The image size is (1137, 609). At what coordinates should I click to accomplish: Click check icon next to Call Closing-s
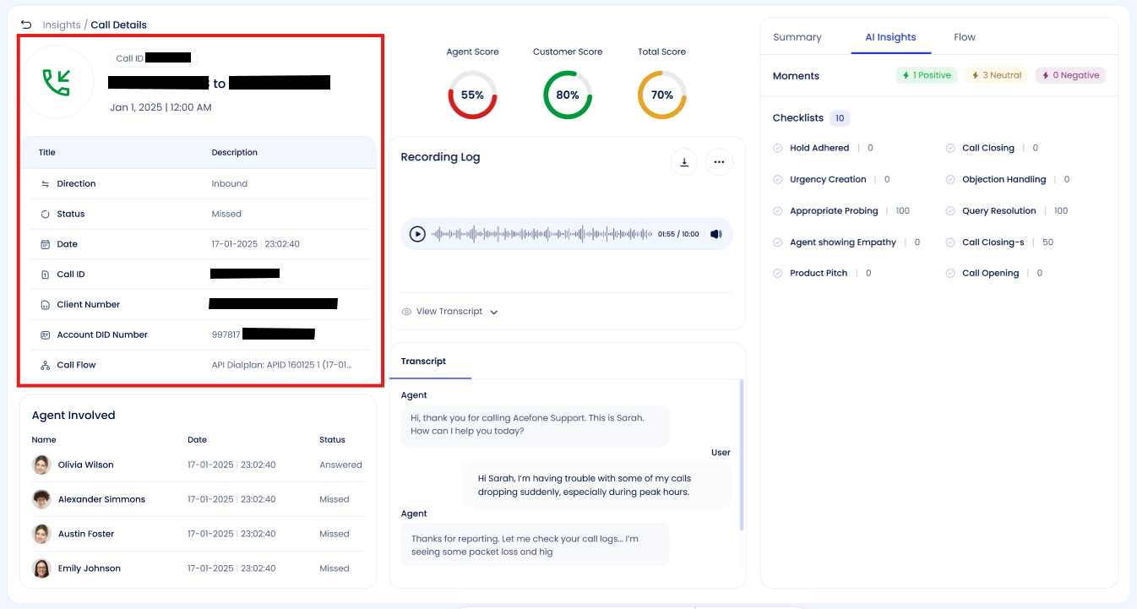click(950, 242)
